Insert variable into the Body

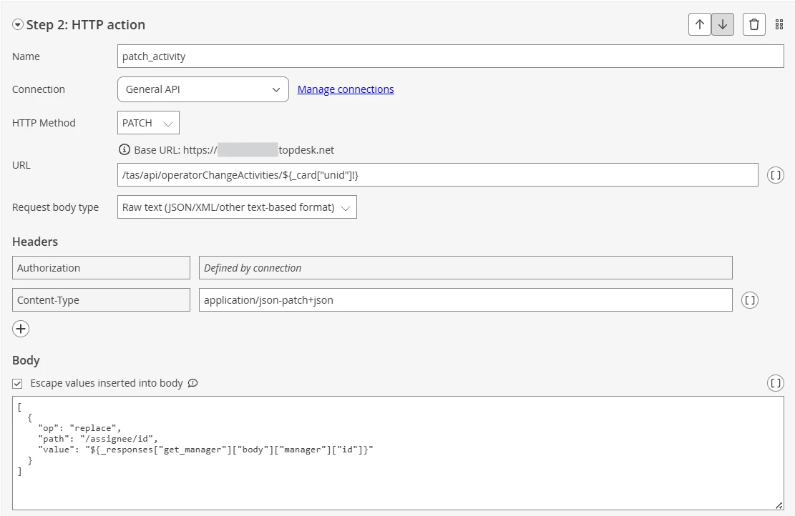[x=775, y=383]
